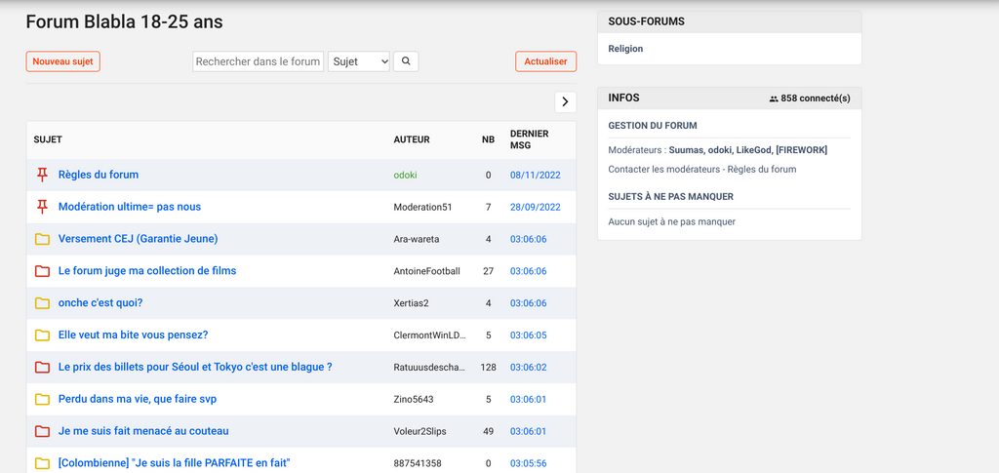Open author odoki's profile in table

pos(405,176)
